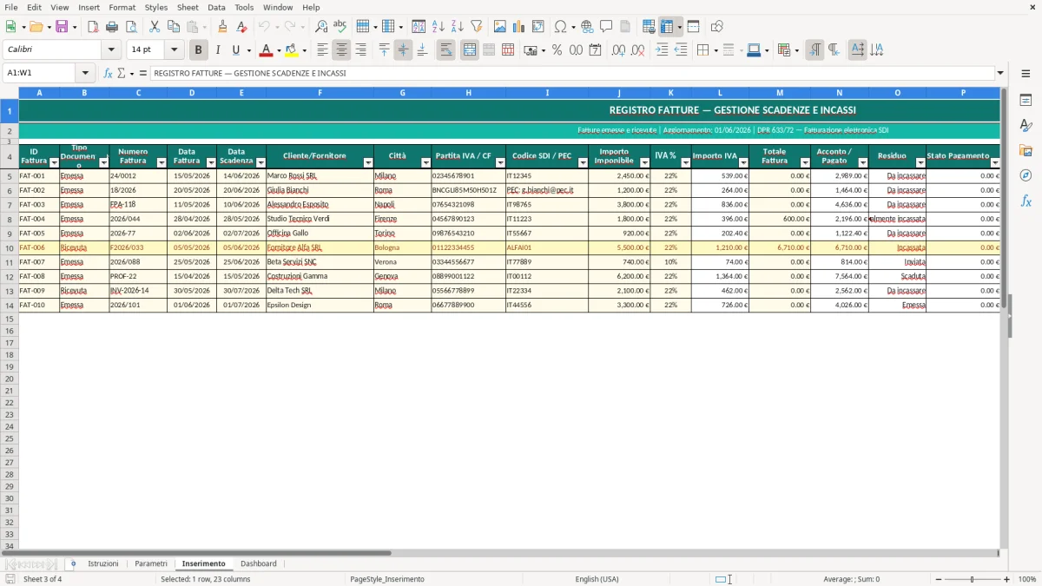Insert a comment
1042x586 pixels.
pyautogui.click(x=606, y=27)
